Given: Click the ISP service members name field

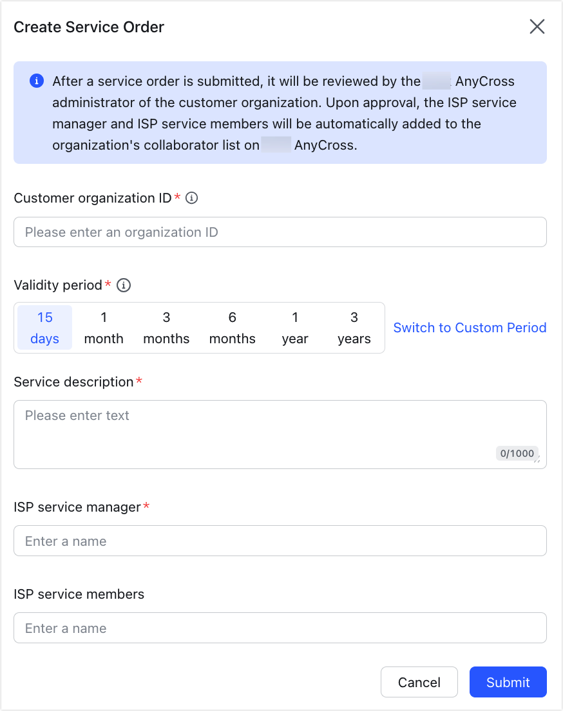Looking at the screenshot, I should pos(280,628).
